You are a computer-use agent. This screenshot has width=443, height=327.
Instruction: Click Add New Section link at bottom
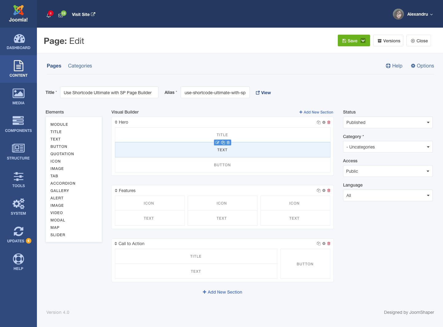coord(222,292)
